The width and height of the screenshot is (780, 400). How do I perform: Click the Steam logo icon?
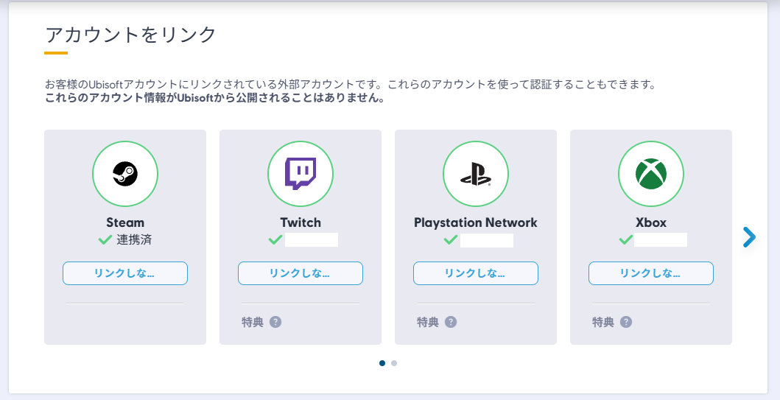124,174
